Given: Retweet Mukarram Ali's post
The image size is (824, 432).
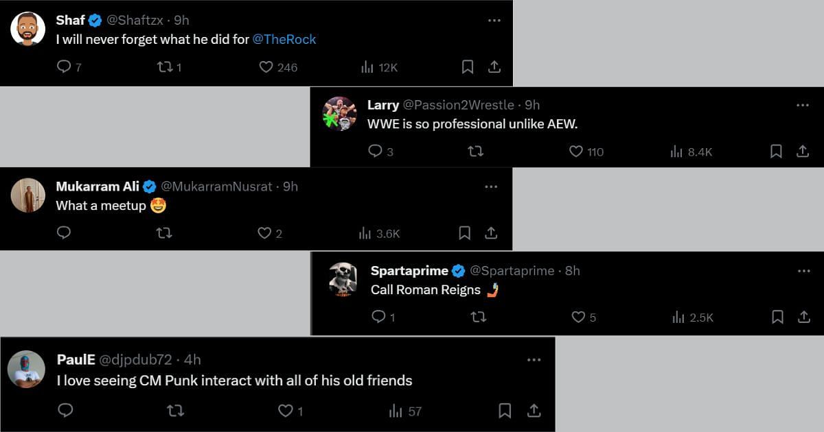Looking at the screenshot, I should tap(163, 233).
